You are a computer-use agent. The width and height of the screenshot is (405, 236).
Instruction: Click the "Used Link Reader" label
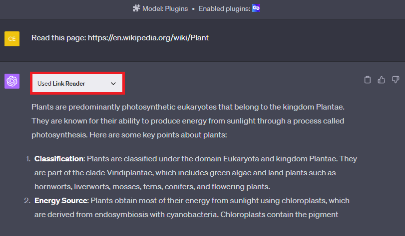(61, 84)
